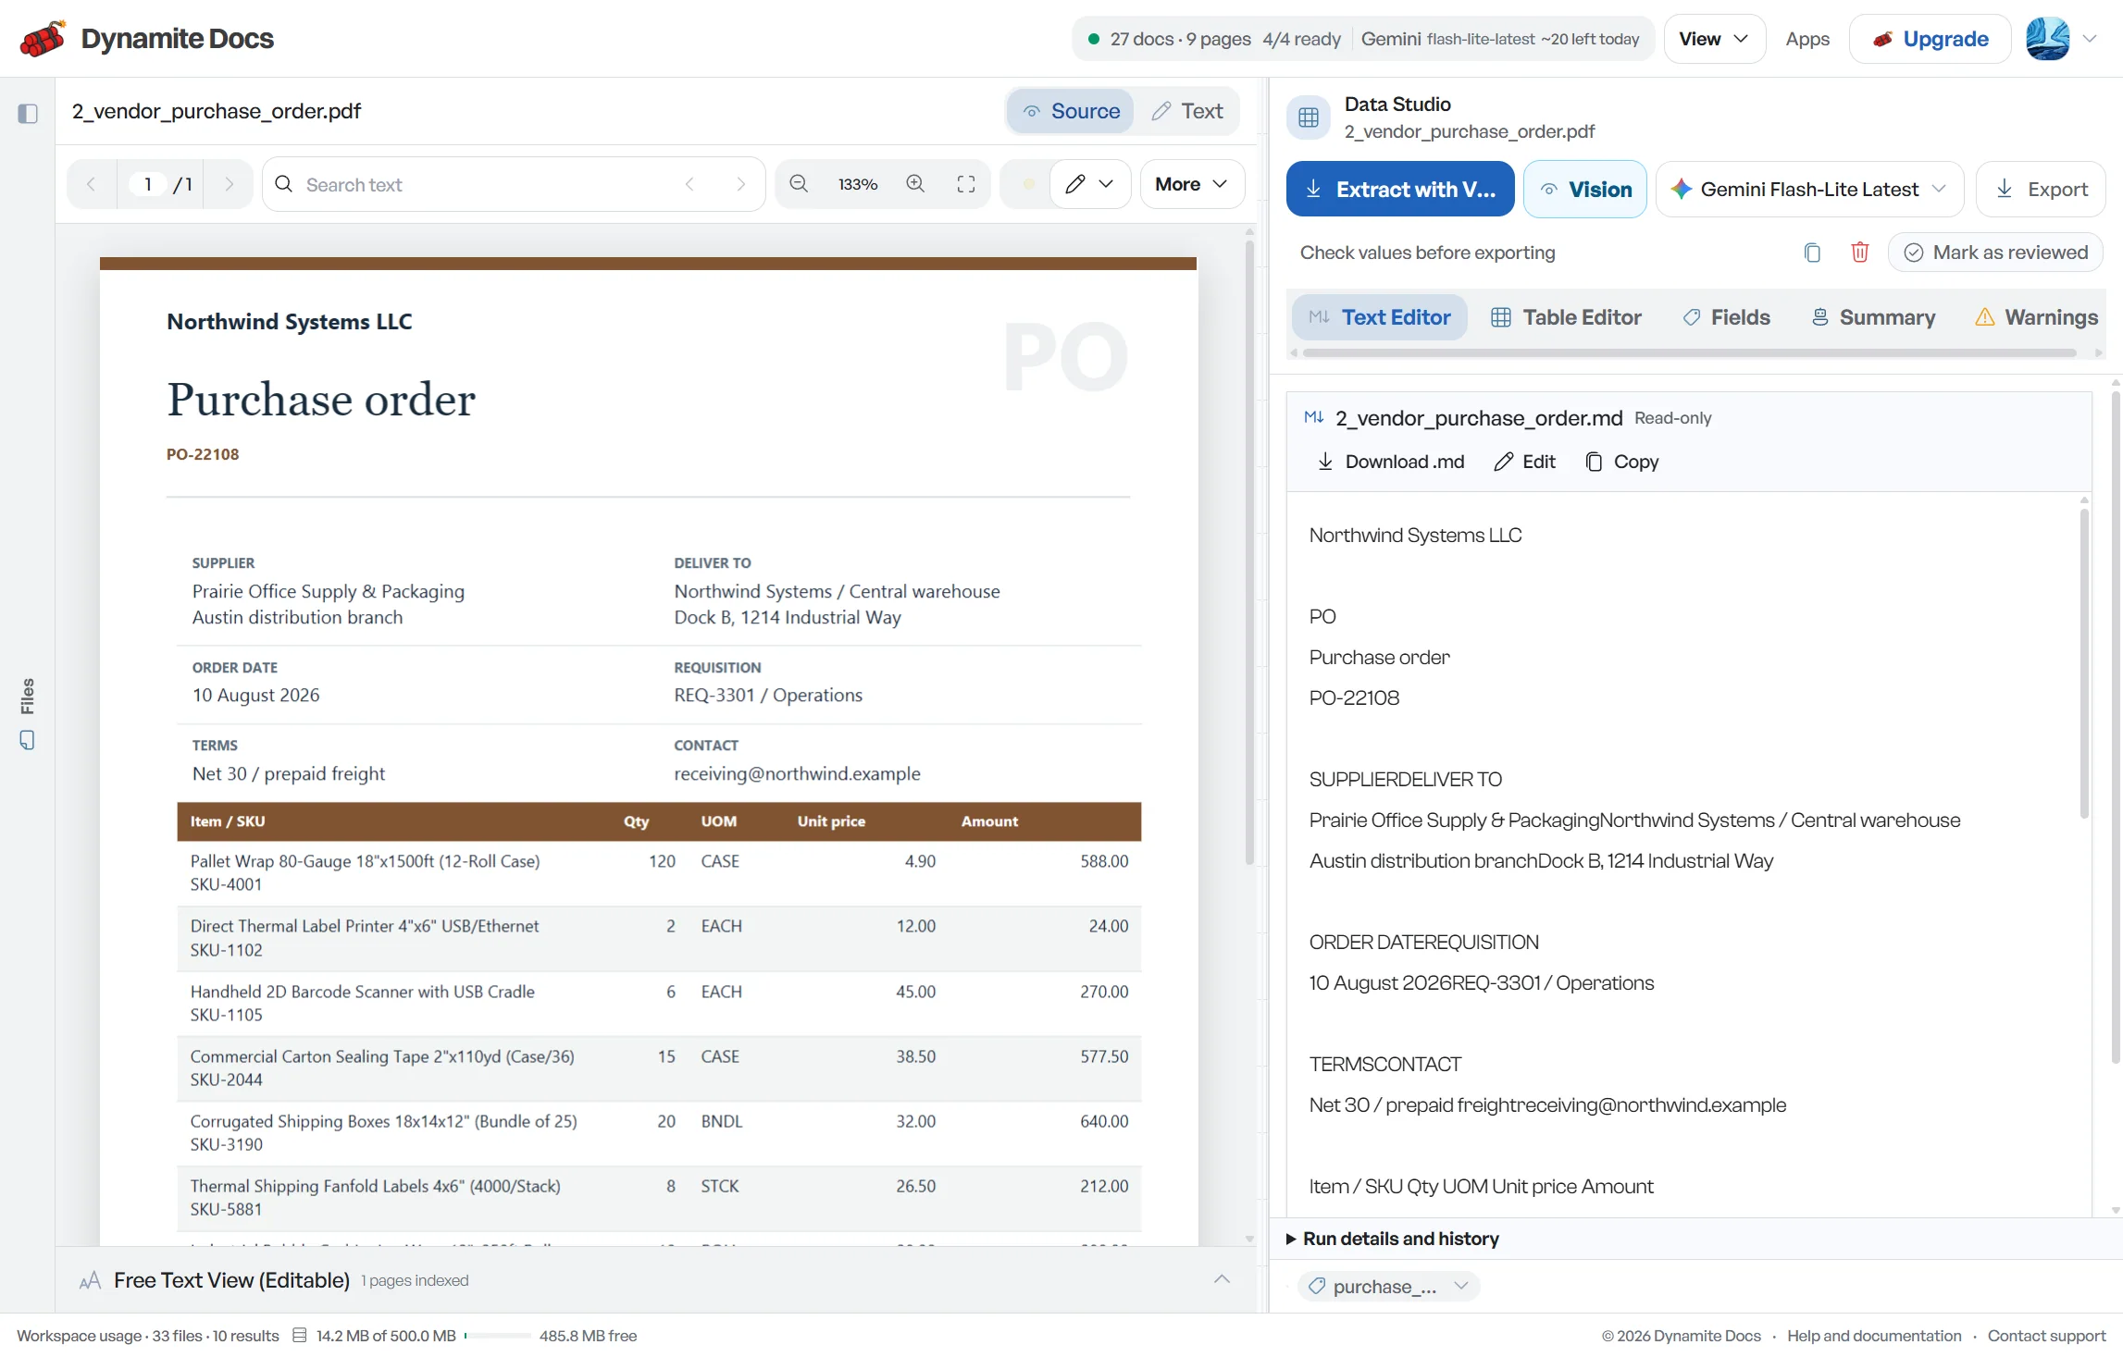This screenshot has width=2123, height=1357.
Task: Toggle the left sidebar panel icon
Action: 28,113
